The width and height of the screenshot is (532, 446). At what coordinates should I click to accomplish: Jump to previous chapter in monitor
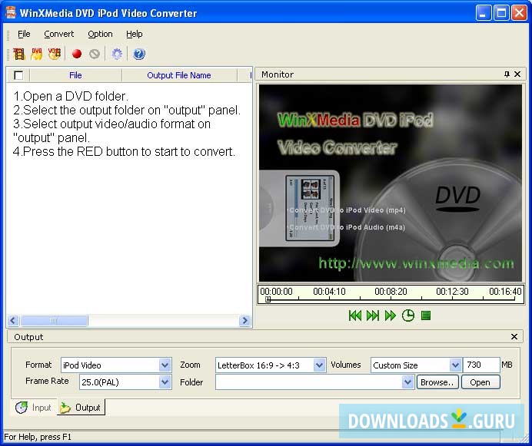coord(355,316)
